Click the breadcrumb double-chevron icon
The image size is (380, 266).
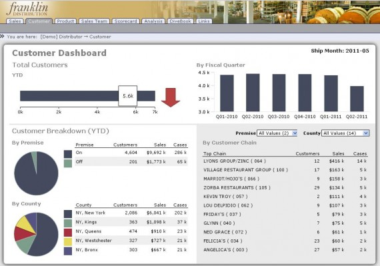[2, 37]
